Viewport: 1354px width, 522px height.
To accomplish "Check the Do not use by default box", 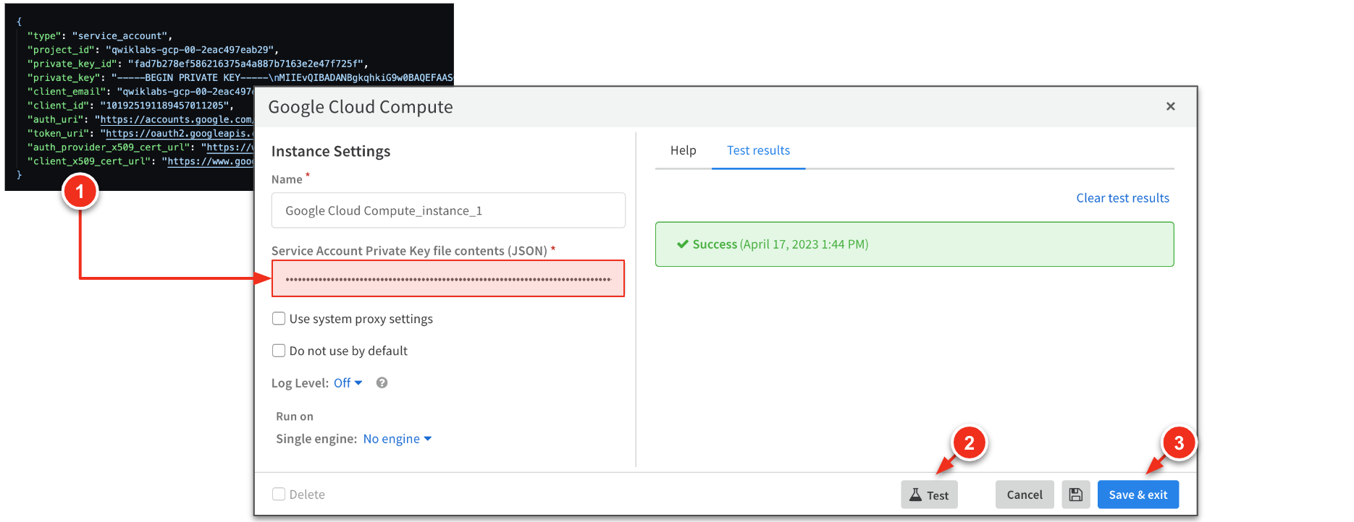I will (279, 351).
